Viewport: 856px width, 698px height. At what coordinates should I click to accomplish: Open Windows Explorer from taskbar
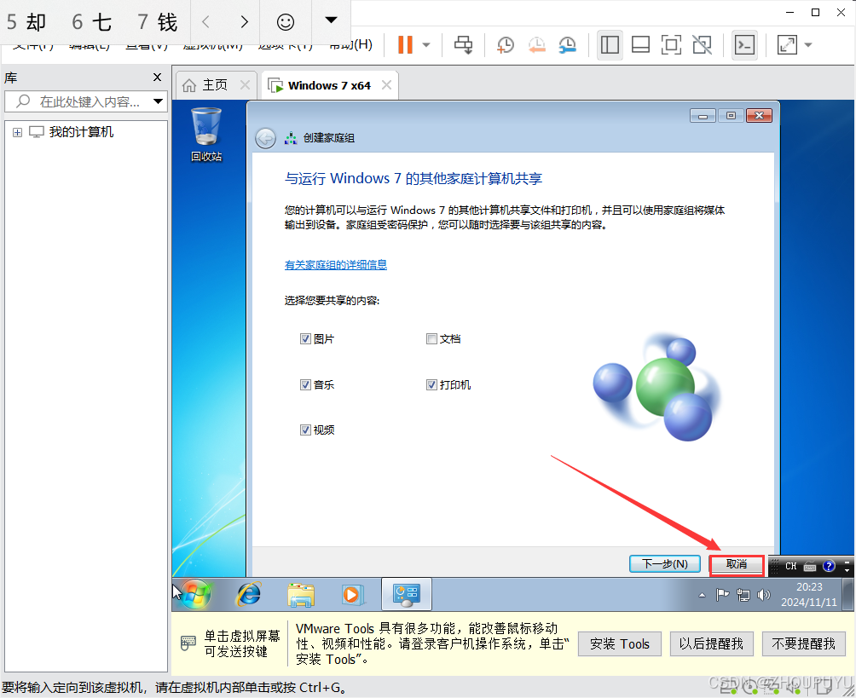(x=301, y=595)
